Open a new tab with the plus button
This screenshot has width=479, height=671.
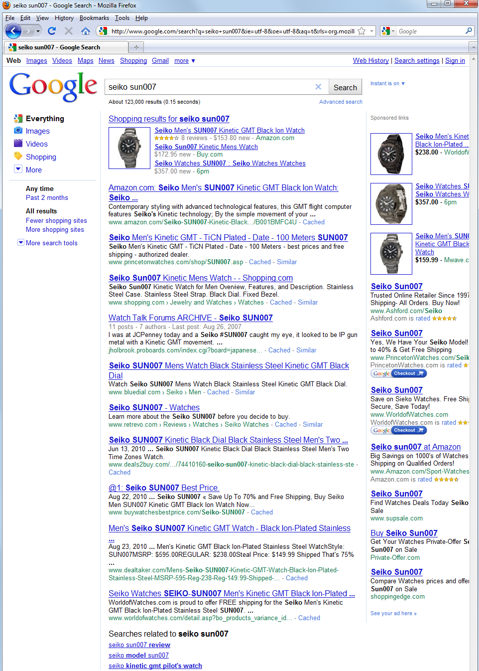136,47
